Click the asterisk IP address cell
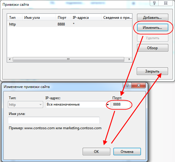 click(74, 24)
